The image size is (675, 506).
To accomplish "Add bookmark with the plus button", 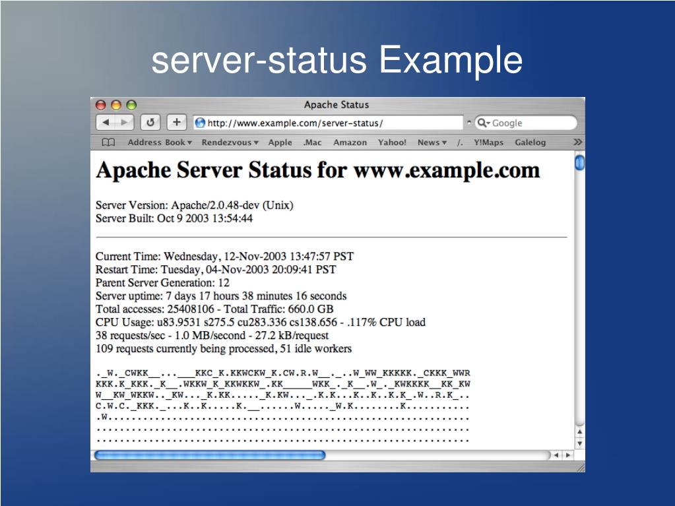I will coord(176,123).
